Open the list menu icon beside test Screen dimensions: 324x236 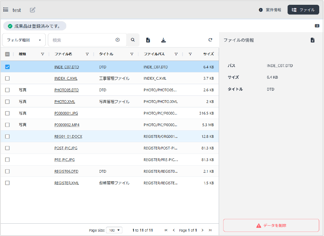tap(6, 10)
